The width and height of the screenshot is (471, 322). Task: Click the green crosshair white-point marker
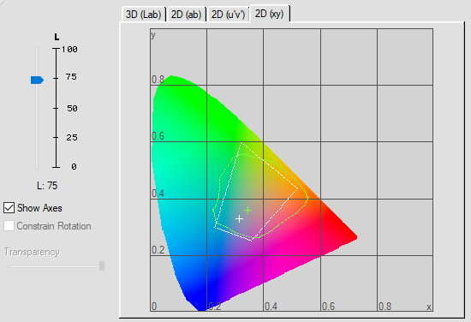point(247,211)
